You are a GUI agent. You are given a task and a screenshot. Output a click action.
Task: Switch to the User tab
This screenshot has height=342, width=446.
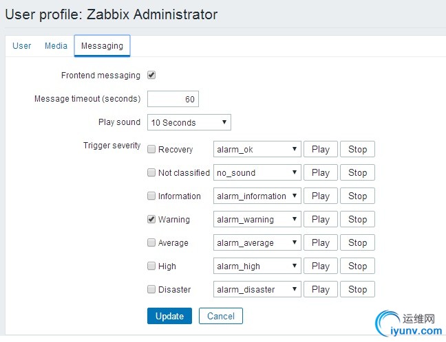[x=22, y=46]
